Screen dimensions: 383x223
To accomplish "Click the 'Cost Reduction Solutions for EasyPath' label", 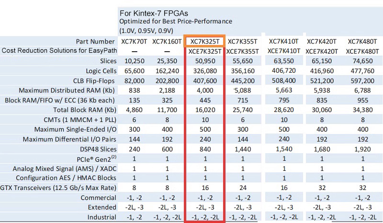I will pyautogui.click(x=59, y=51).
